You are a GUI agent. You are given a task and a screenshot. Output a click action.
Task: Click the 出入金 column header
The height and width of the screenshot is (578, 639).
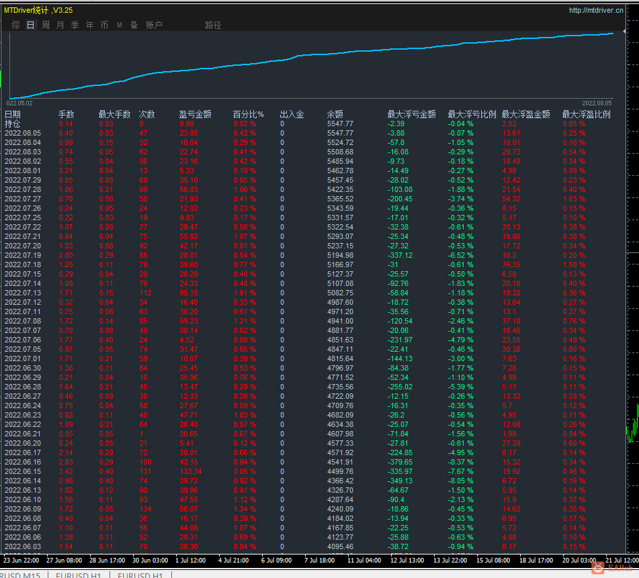pos(292,114)
